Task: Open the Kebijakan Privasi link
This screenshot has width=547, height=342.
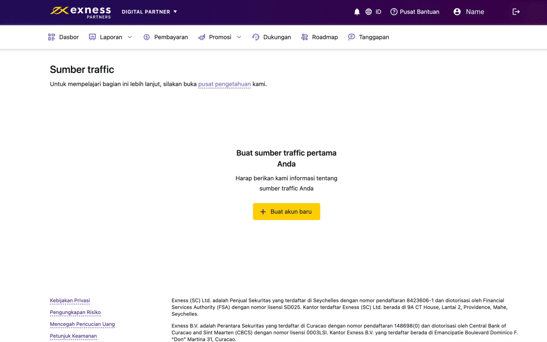Action: pos(70,301)
